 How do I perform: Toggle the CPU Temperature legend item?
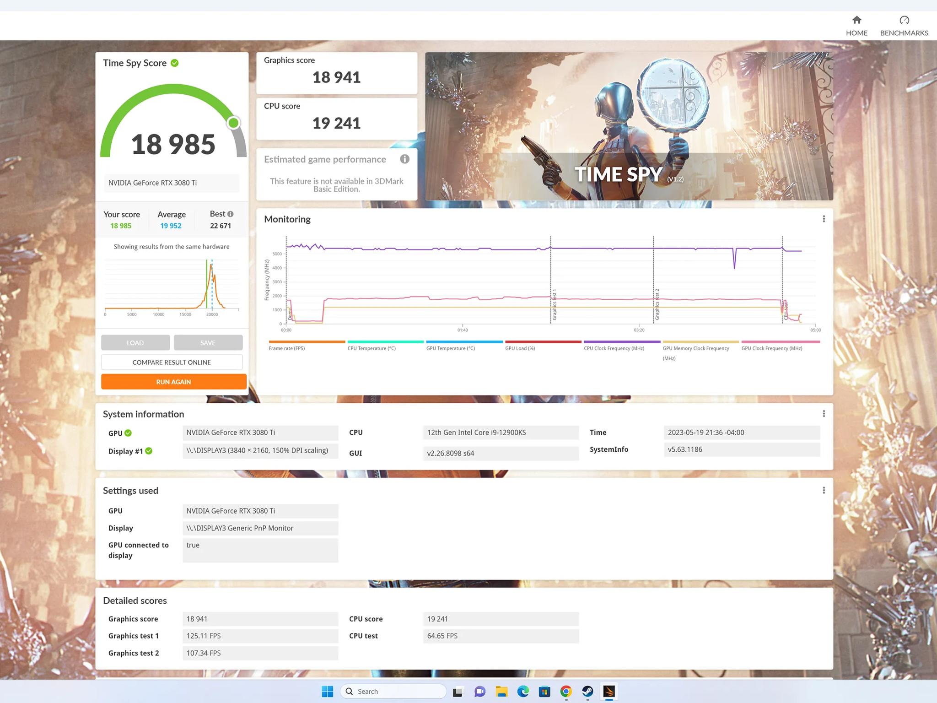coord(385,346)
